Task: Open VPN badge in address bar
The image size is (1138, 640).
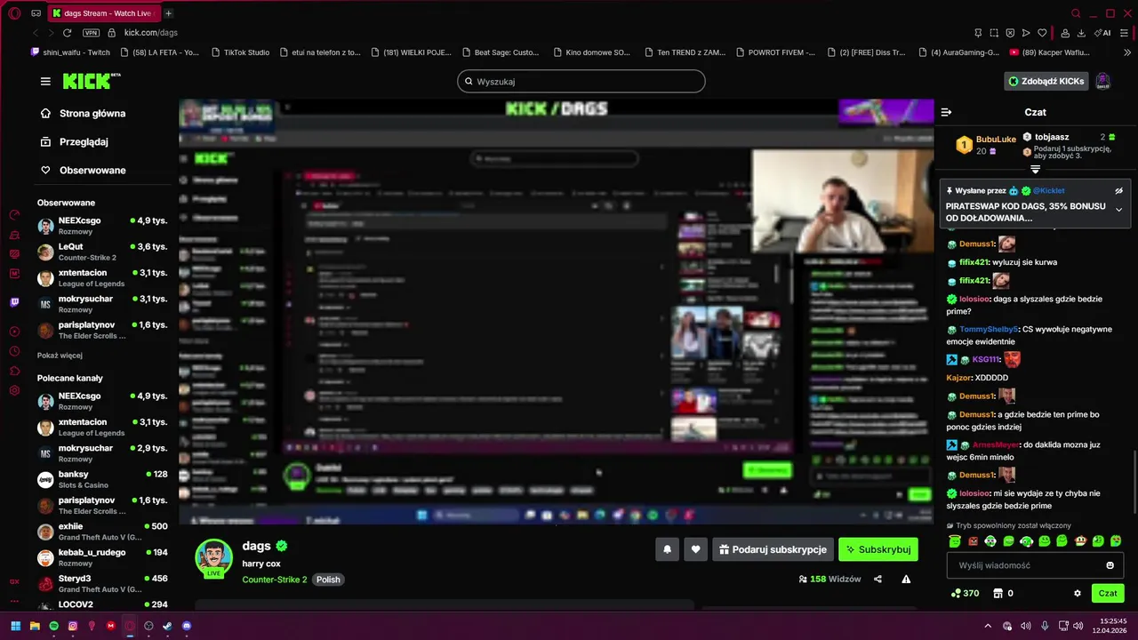Action: [91, 33]
